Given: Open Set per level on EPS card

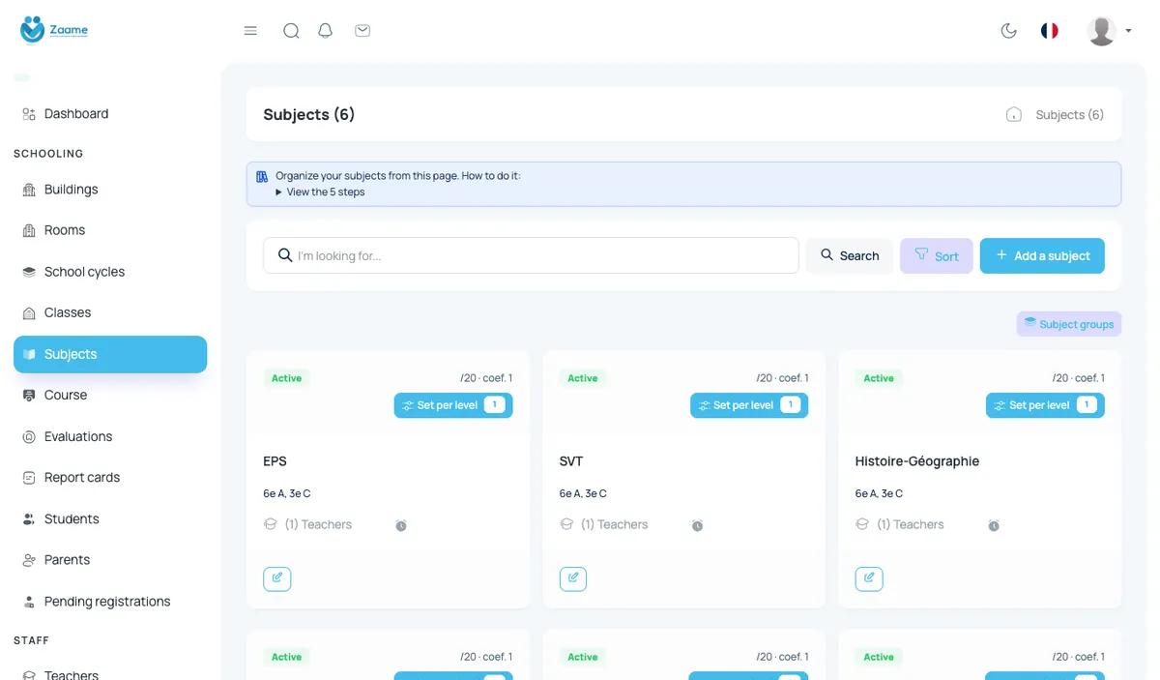Looking at the screenshot, I should point(453,405).
